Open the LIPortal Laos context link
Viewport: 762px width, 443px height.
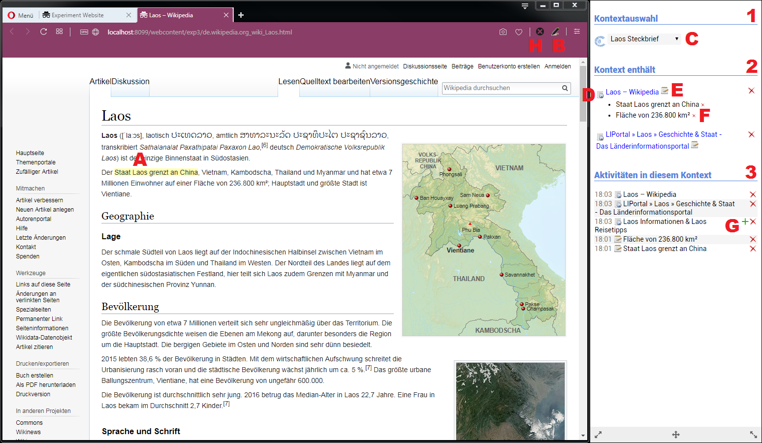coord(663,134)
